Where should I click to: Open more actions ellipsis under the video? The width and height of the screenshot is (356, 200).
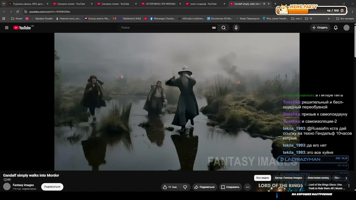point(247,187)
